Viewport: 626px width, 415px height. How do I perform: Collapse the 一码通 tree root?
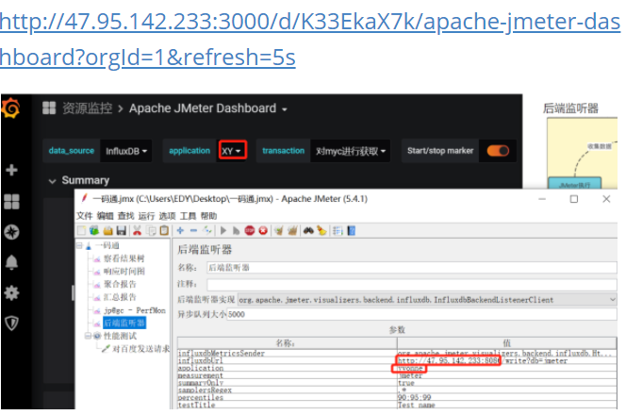coord(79,245)
